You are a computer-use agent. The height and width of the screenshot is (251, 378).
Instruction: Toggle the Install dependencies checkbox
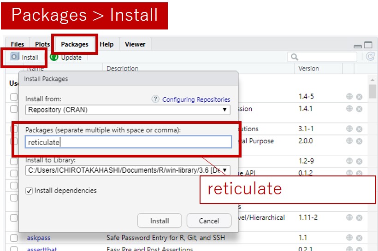[x=29, y=191]
